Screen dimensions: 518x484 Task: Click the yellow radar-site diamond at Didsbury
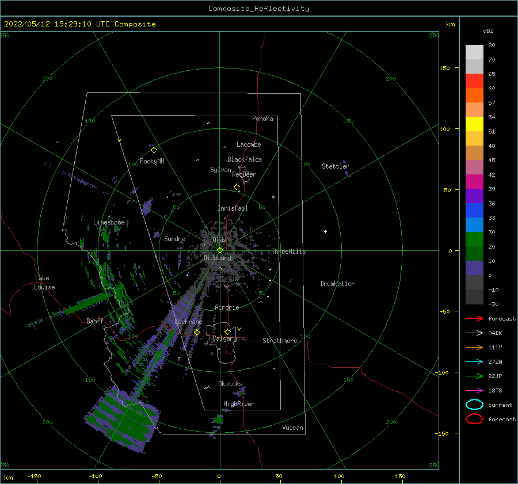point(220,250)
